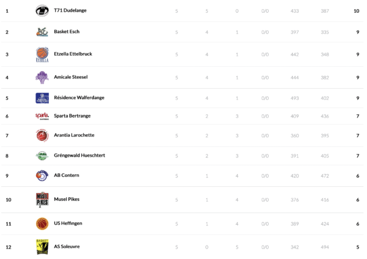The image size is (367, 259).
Task: Select the Gréngewald Hueschtert logo
Action: click(x=42, y=156)
